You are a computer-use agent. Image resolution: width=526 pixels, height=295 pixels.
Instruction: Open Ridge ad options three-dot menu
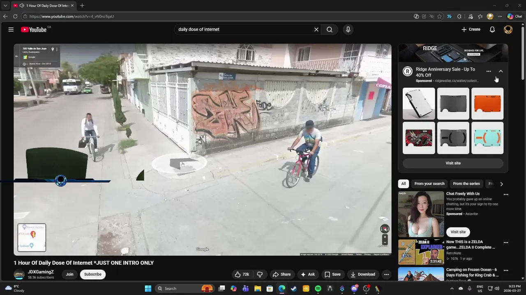coord(489,71)
